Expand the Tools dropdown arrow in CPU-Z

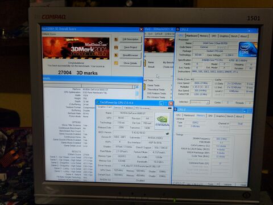tap(218, 184)
